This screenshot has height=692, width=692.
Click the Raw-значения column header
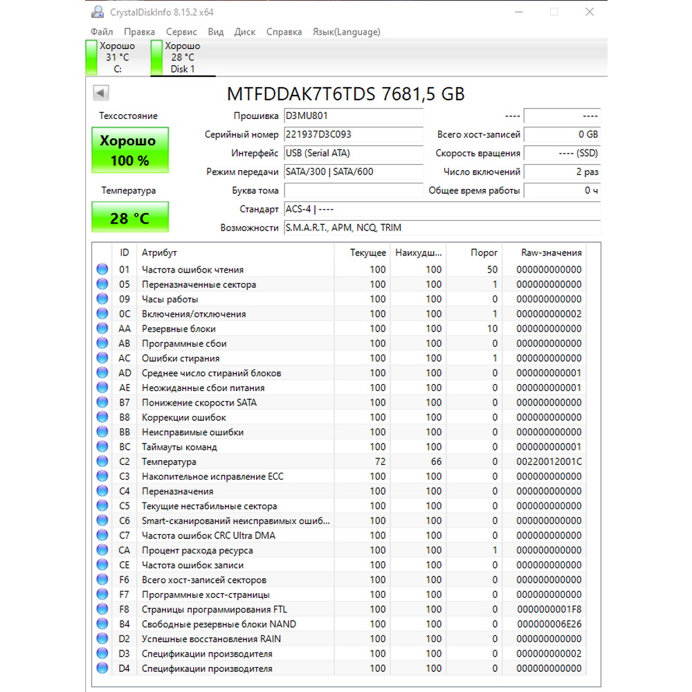(545, 253)
